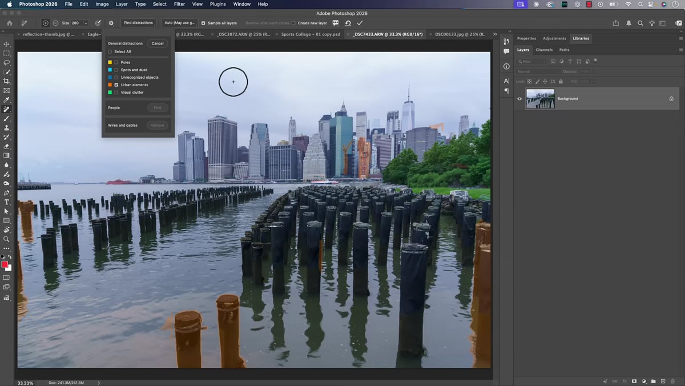Enable the Unrecognized objects checkbox
The image size is (685, 386).
pyautogui.click(x=116, y=77)
